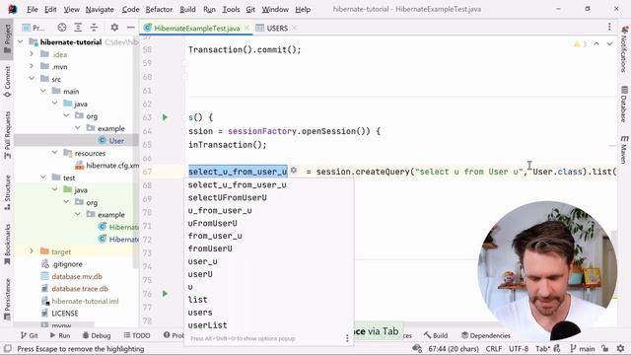The image size is (631, 355).
Task: Open the Commit tool window
Action: [x=7, y=82]
